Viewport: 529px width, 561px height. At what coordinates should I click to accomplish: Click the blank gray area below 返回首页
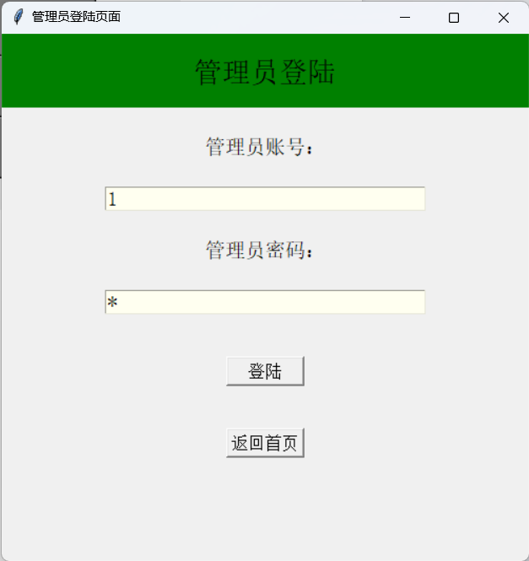tap(265, 508)
